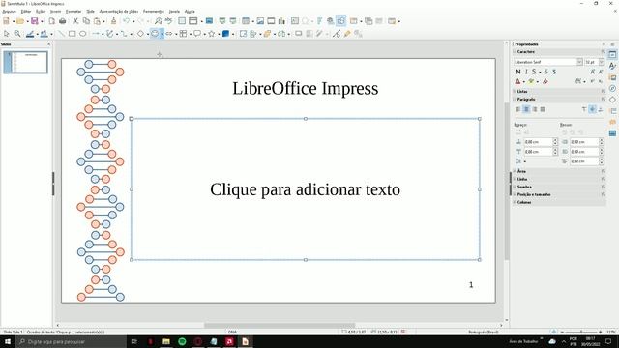
Task: Click the font color red A button
Action: [x=518, y=81]
